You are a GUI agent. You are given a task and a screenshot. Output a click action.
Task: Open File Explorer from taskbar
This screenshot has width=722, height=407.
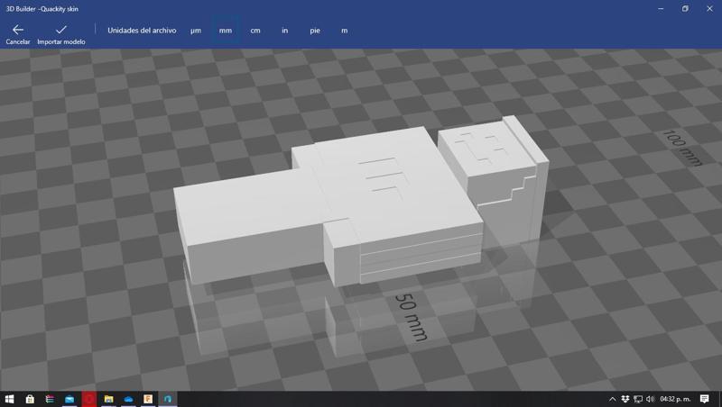point(108,399)
